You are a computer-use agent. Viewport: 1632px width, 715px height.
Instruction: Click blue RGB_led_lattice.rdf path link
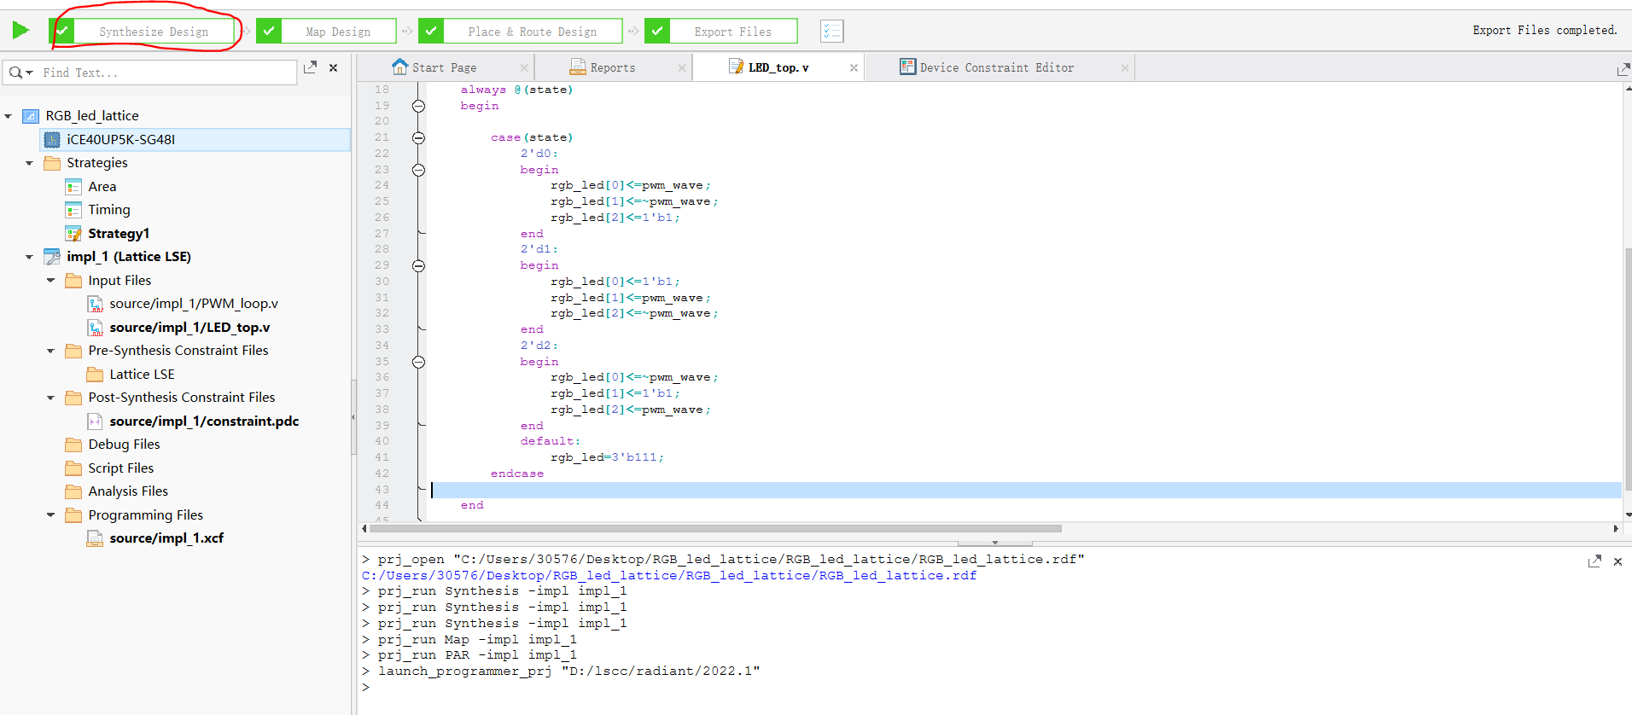[669, 576]
